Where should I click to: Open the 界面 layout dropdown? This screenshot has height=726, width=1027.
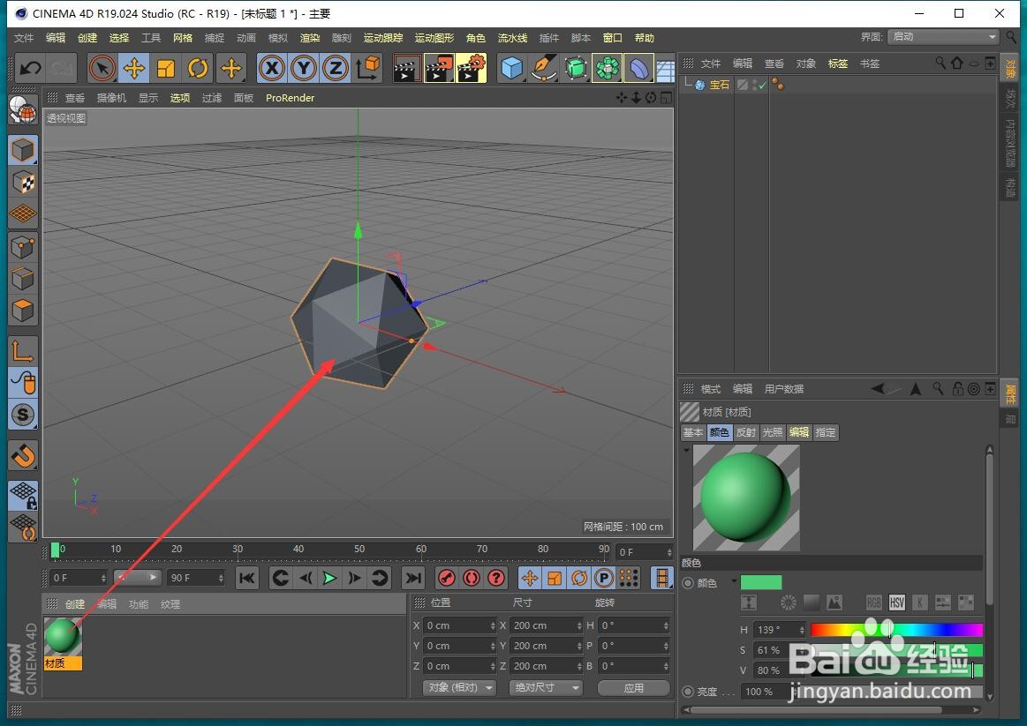coord(944,37)
